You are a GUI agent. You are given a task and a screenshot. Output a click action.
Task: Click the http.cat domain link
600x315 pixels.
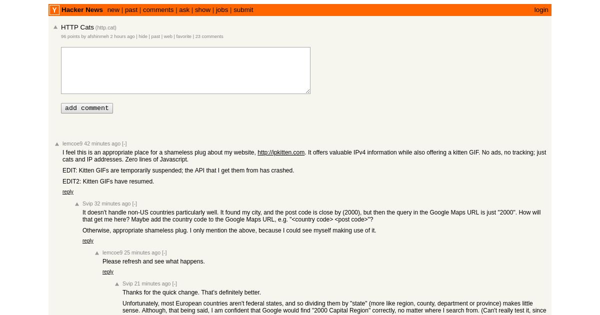pyautogui.click(x=106, y=28)
